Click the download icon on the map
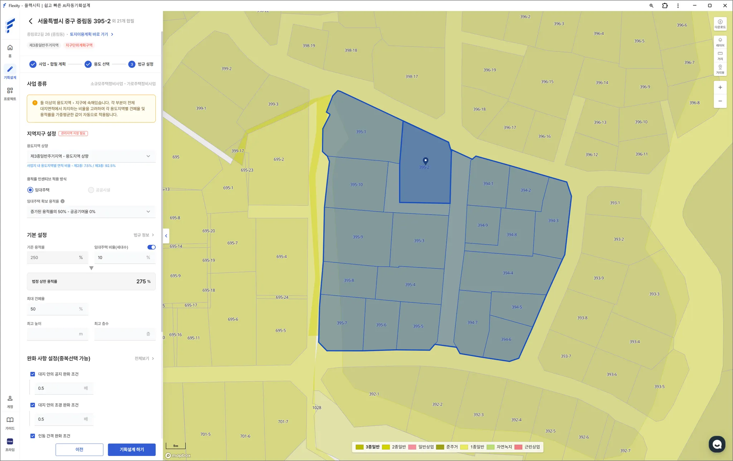The image size is (733, 461). pyautogui.click(x=720, y=24)
